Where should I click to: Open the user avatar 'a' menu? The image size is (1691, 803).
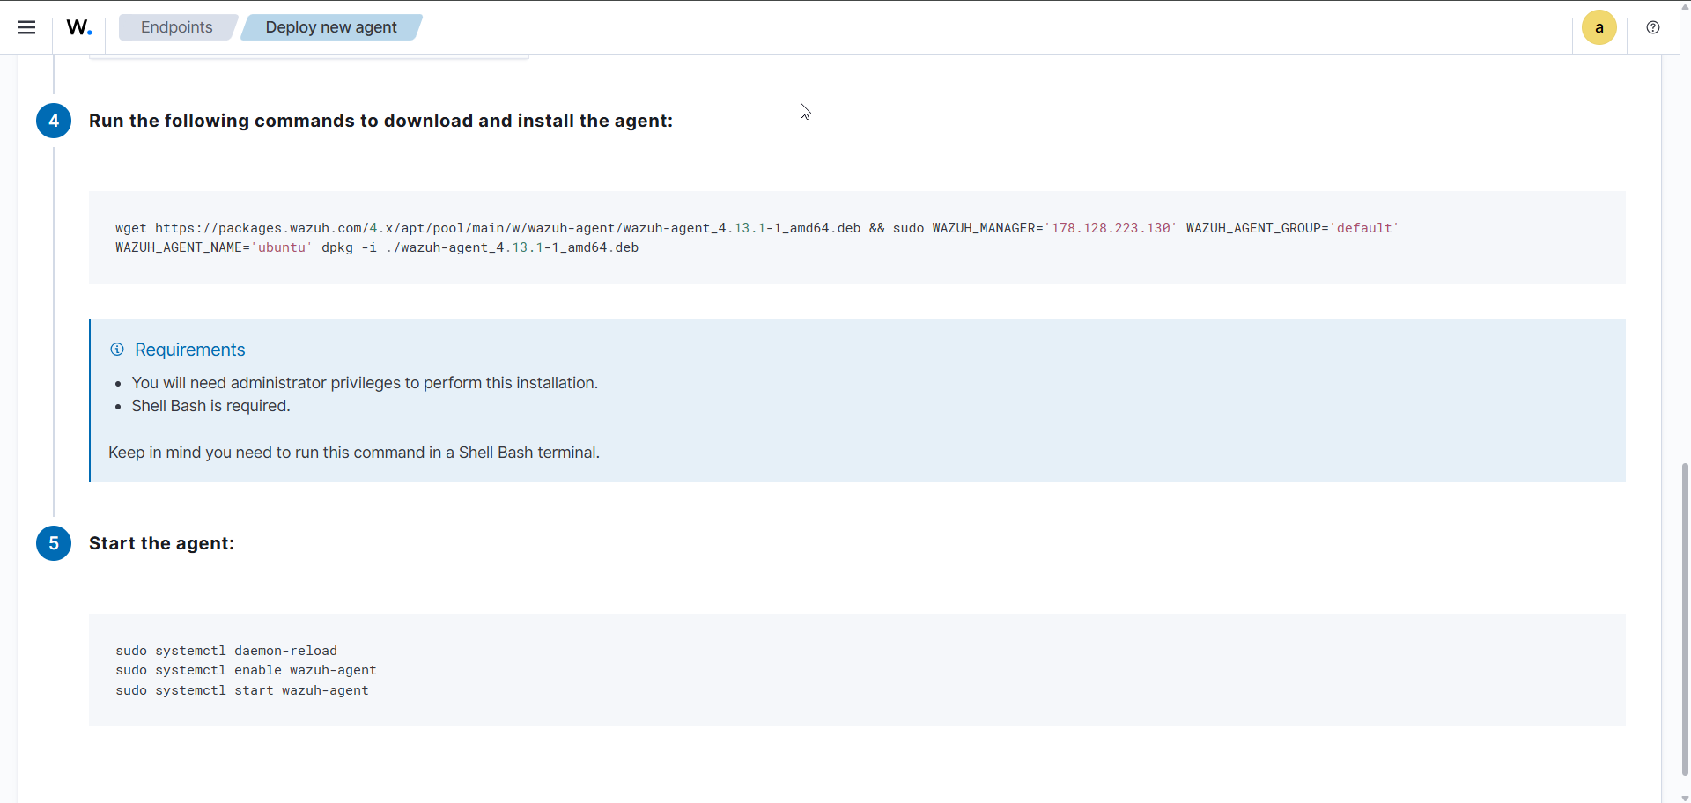(x=1599, y=27)
